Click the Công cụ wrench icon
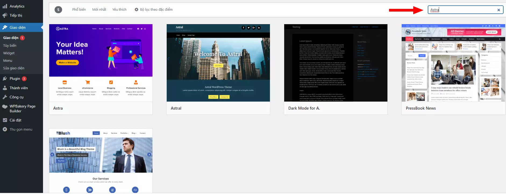The width and height of the screenshot is (506, 194). click(5, 97)
